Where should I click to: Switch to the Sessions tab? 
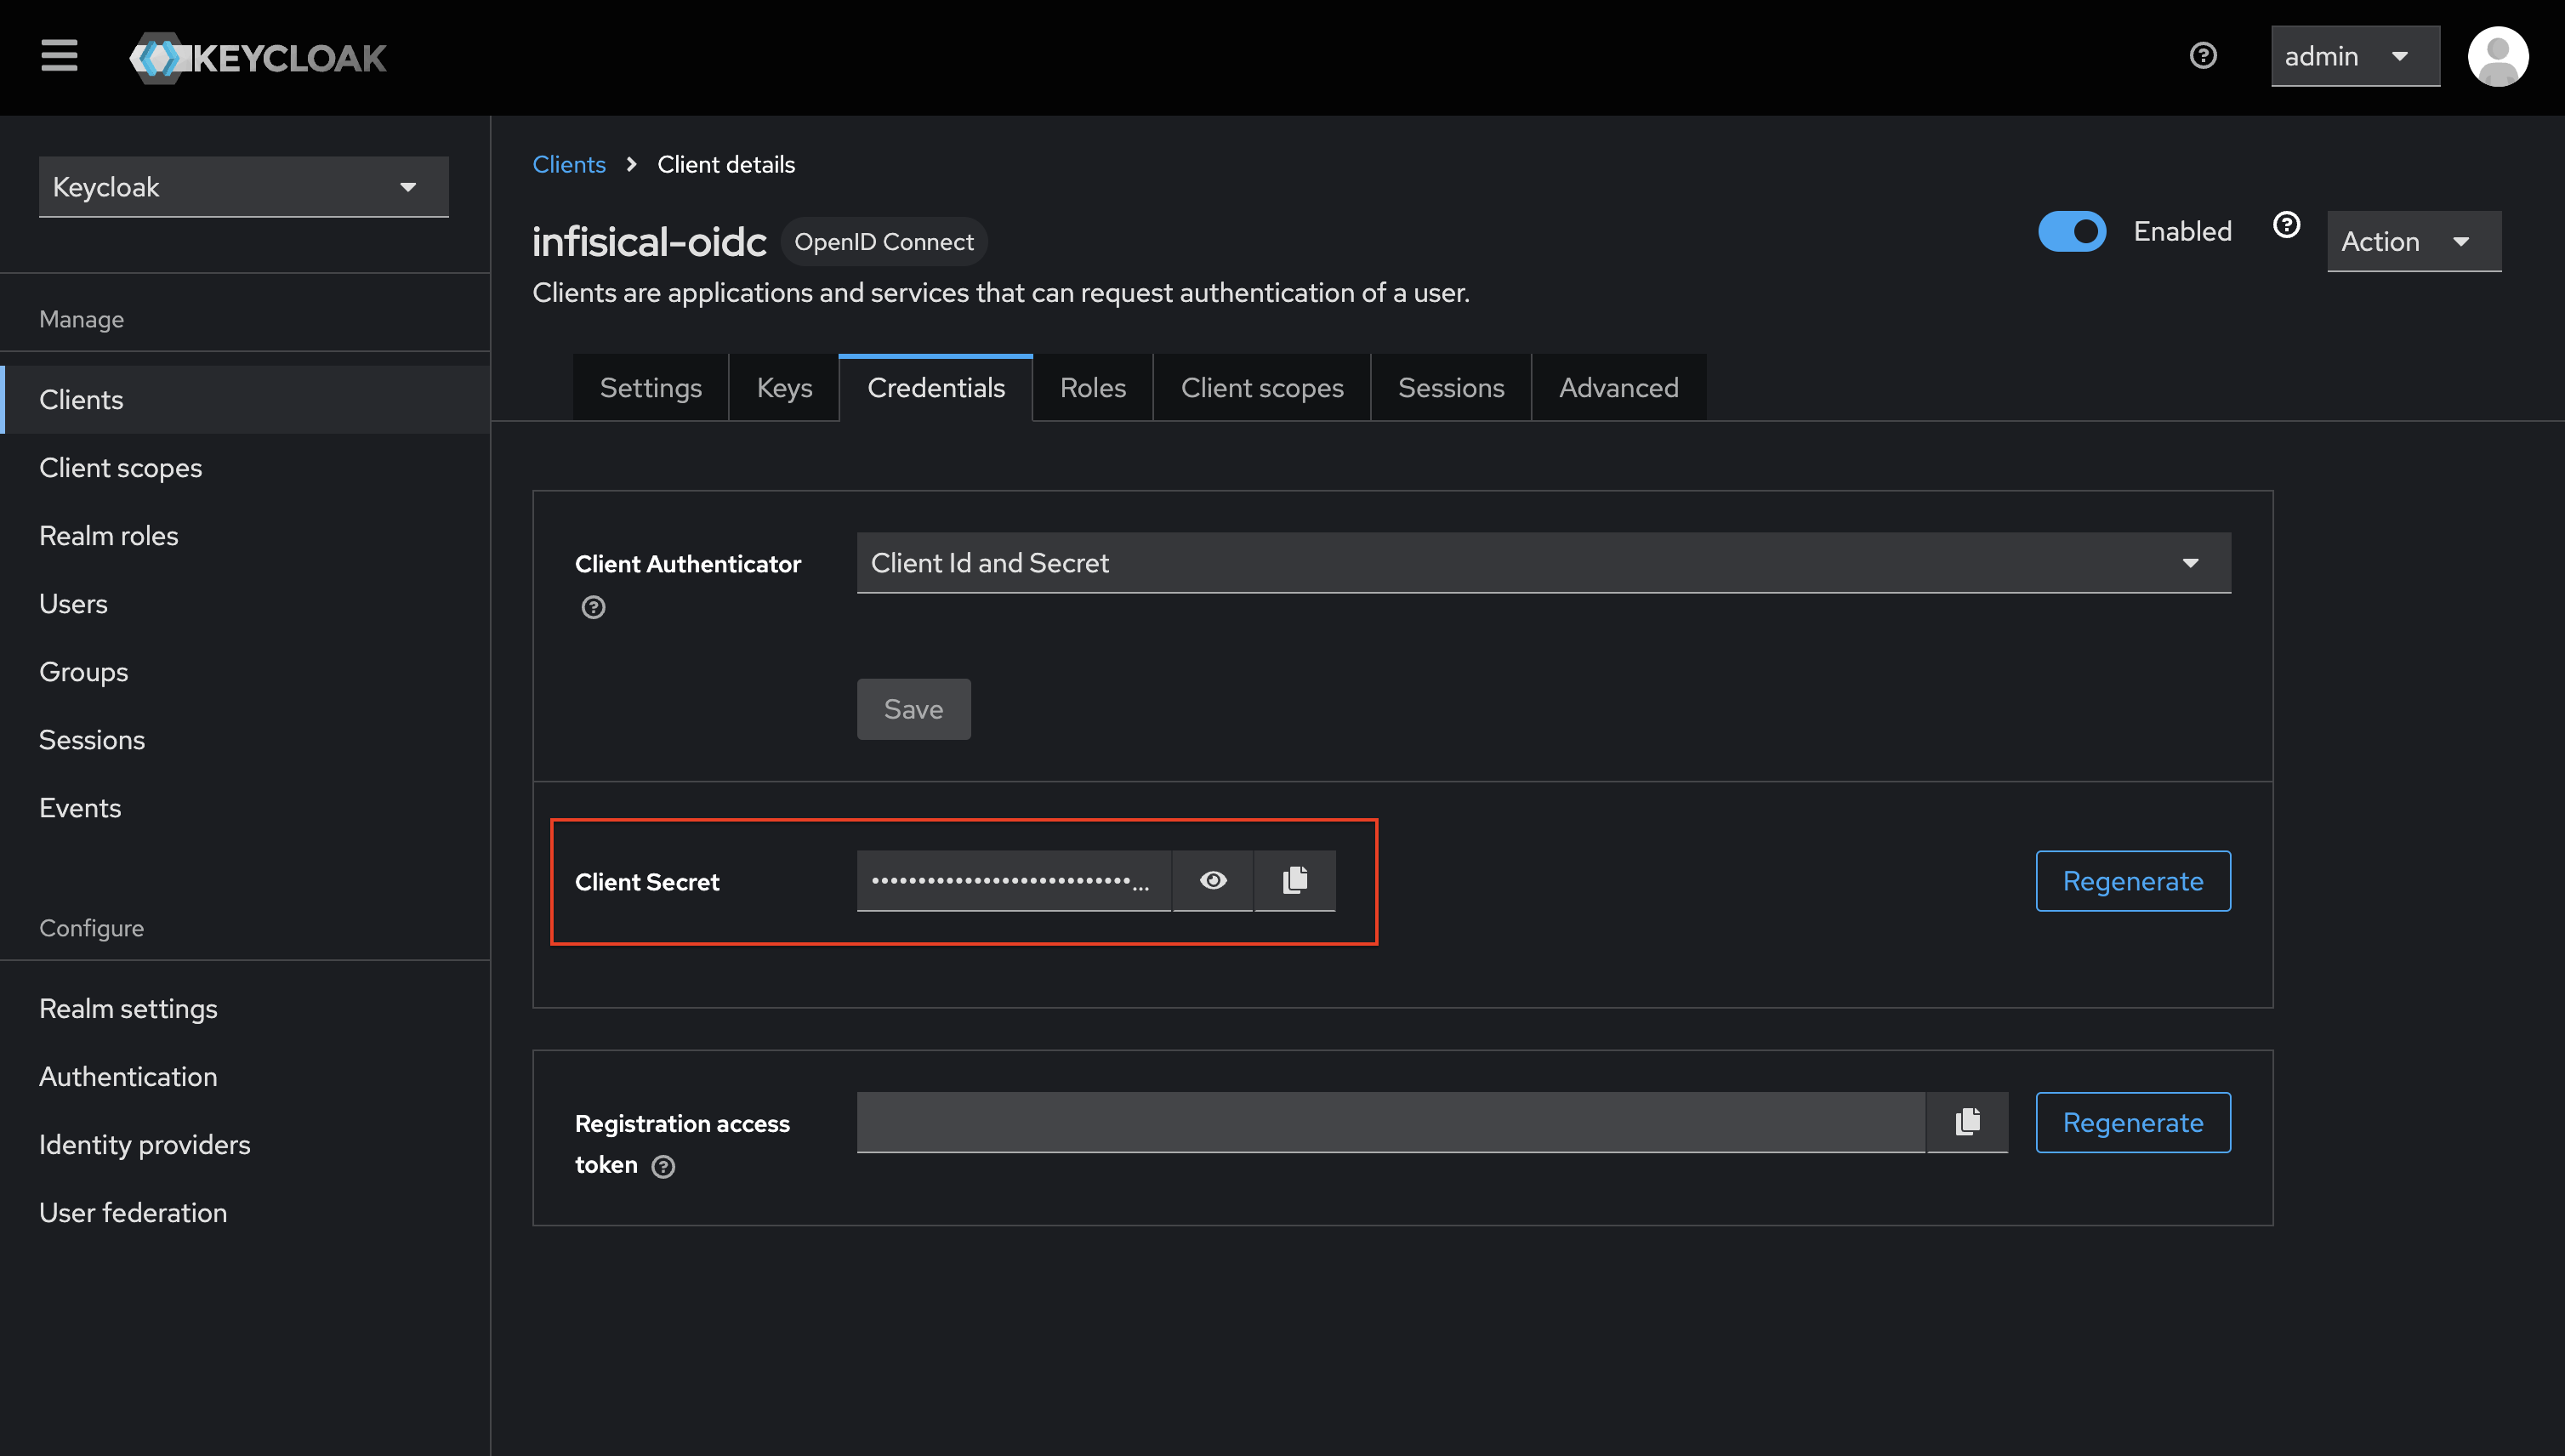tap(1451, 388)
